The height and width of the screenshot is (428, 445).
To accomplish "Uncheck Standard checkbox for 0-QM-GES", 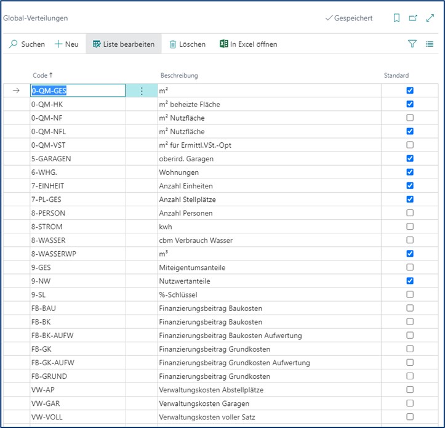I will click(410, 91).
